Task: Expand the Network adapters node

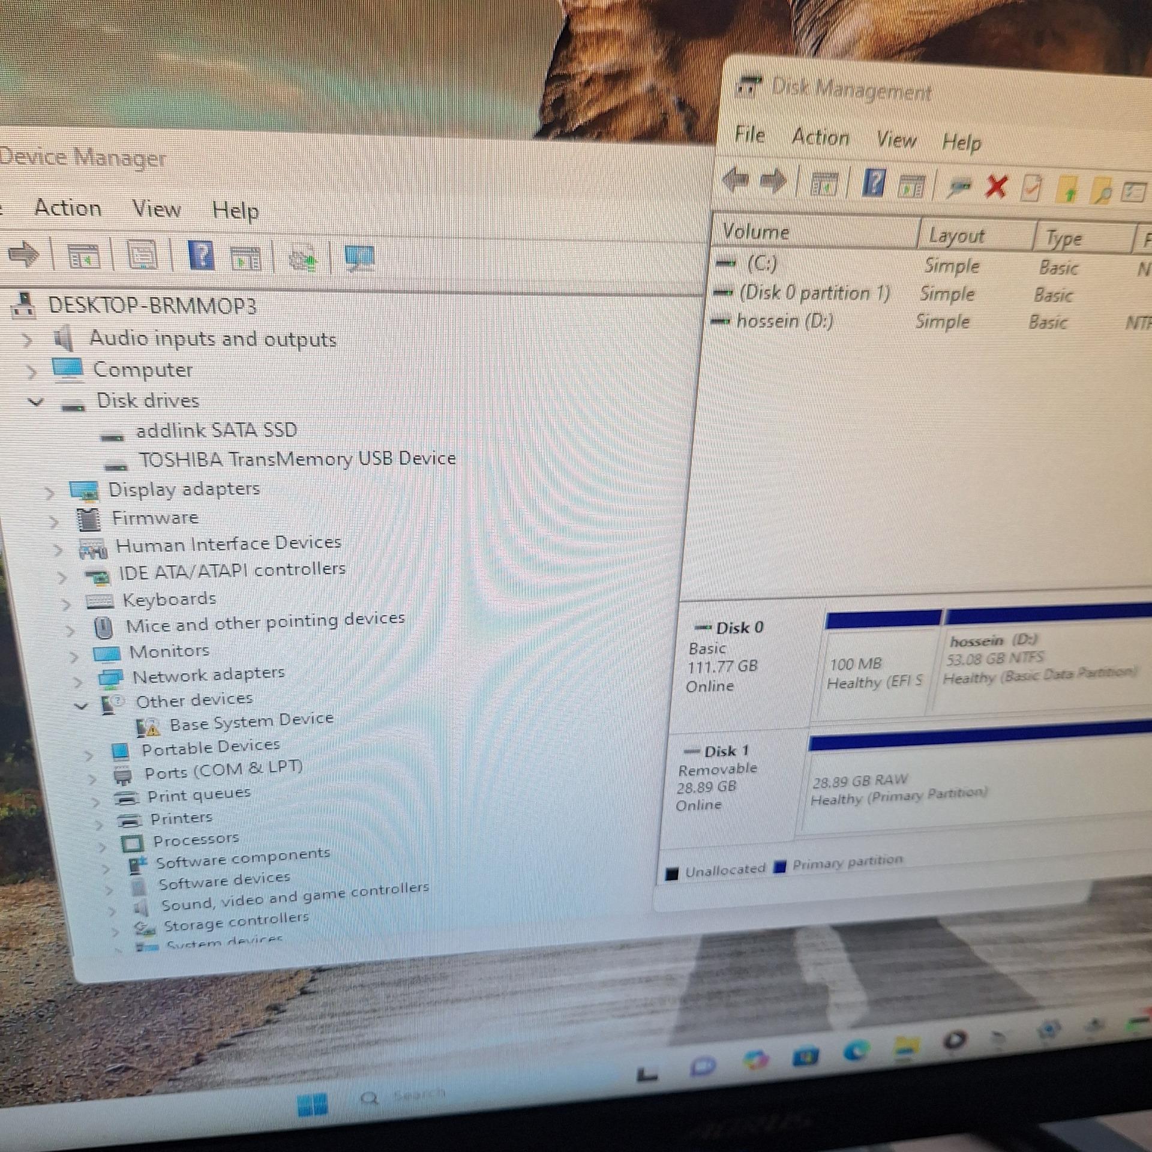Action: click(78, 682)
